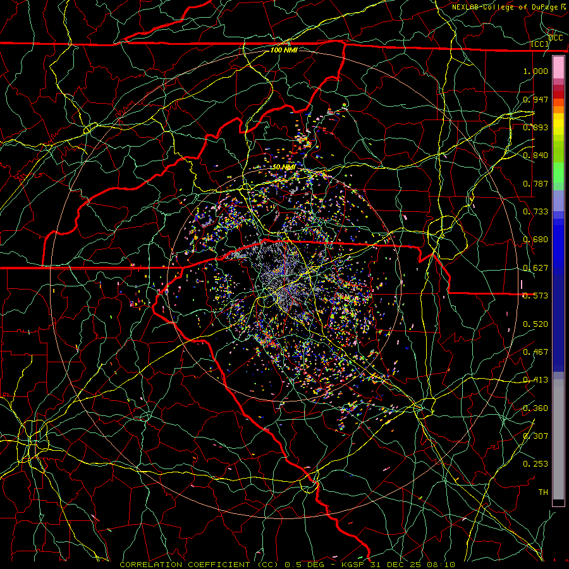Click the 0.787 legend value

click(535, 183)
